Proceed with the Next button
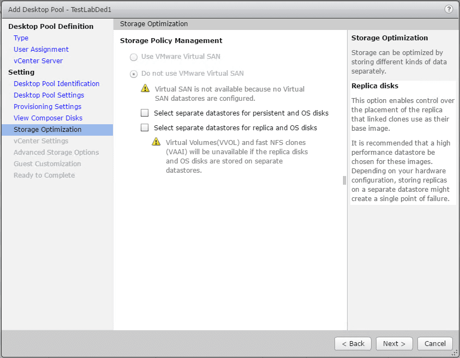This screenshot has width=460, height=358. pyautogui.click(x=394, y=344)
